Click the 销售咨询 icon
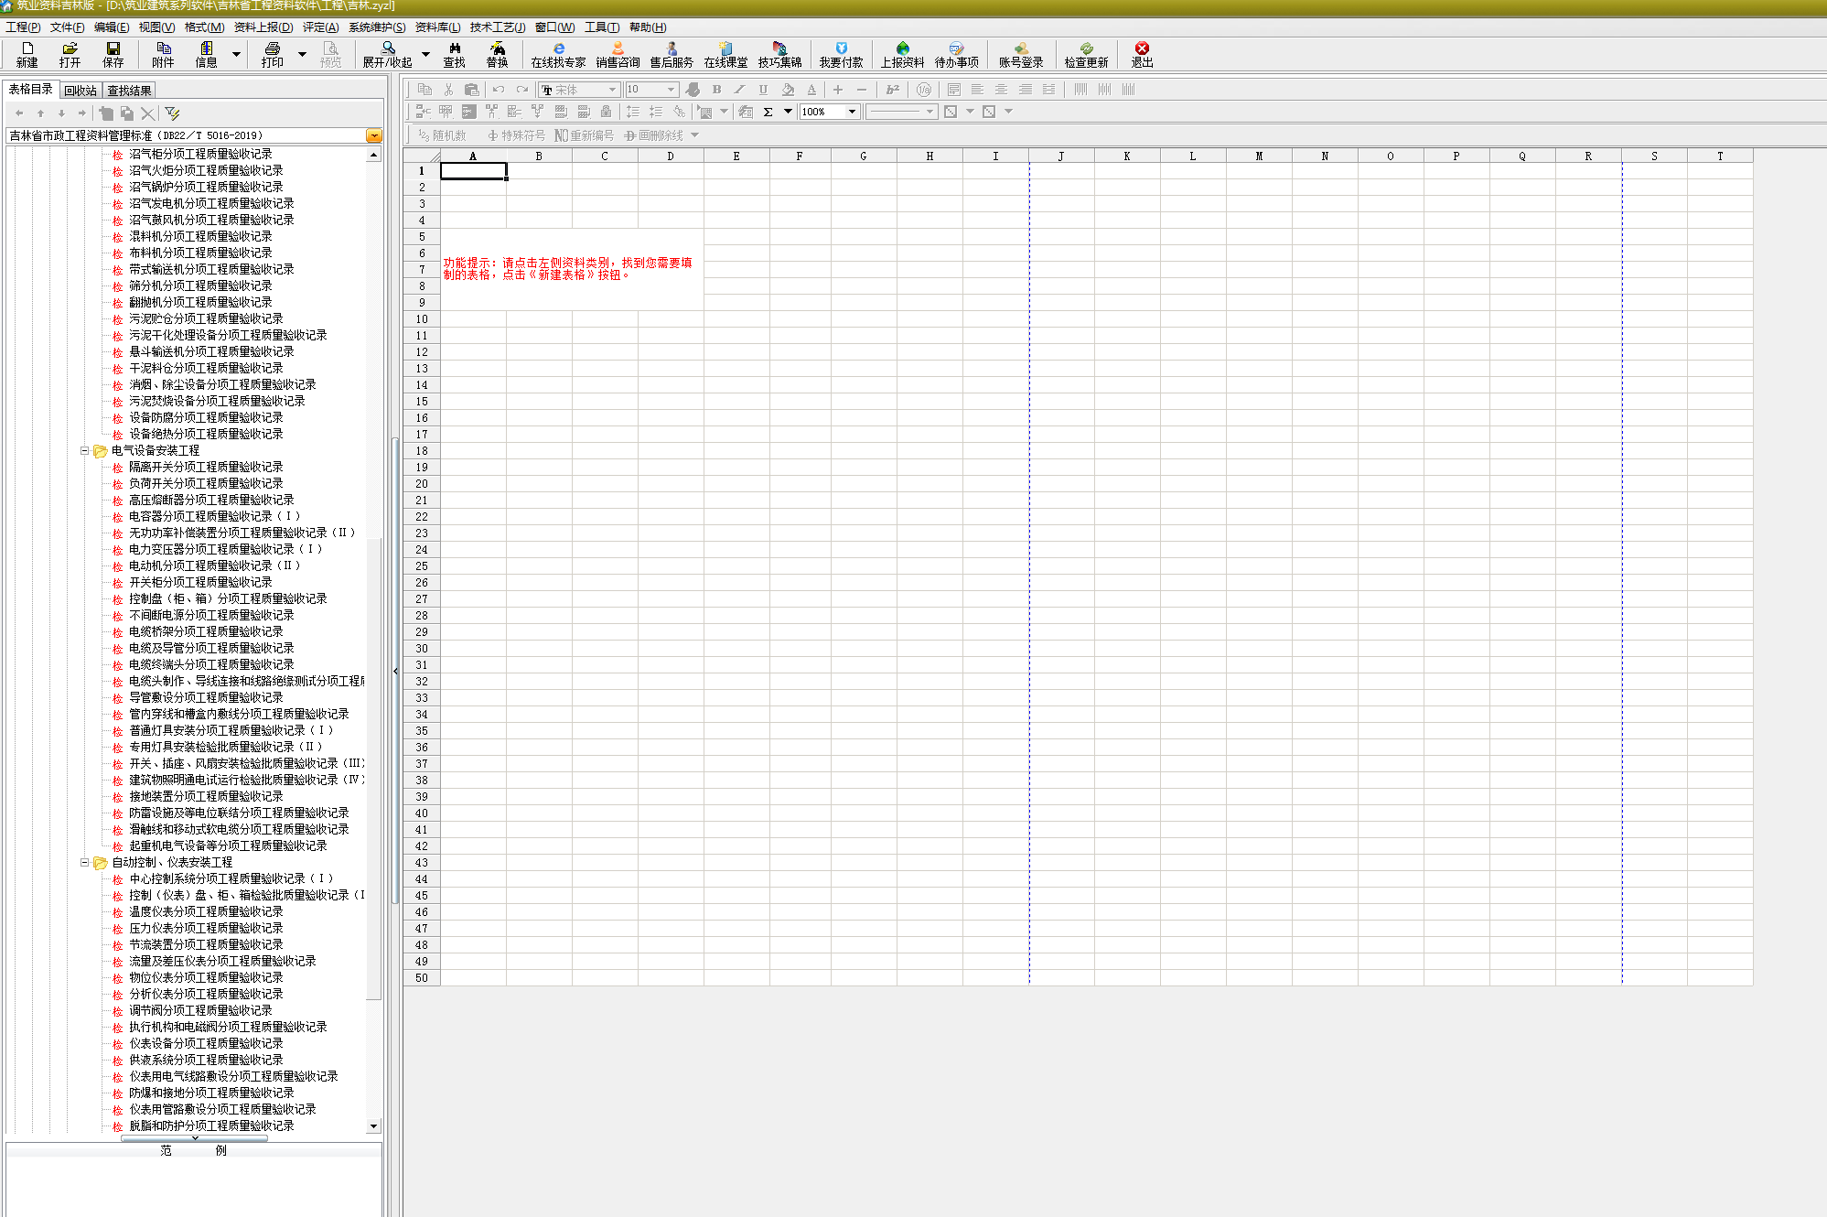Viewport: 1827px width, 1217px height. coord(618,55)
